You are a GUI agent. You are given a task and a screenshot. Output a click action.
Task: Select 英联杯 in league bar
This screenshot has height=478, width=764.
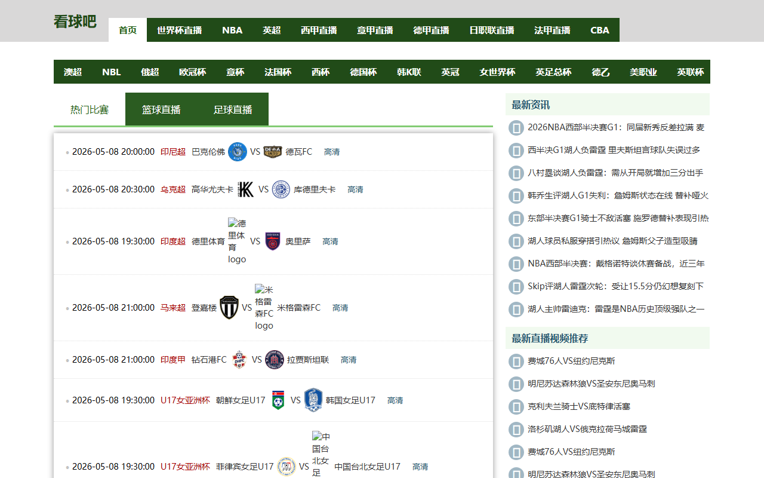[690, 72]
